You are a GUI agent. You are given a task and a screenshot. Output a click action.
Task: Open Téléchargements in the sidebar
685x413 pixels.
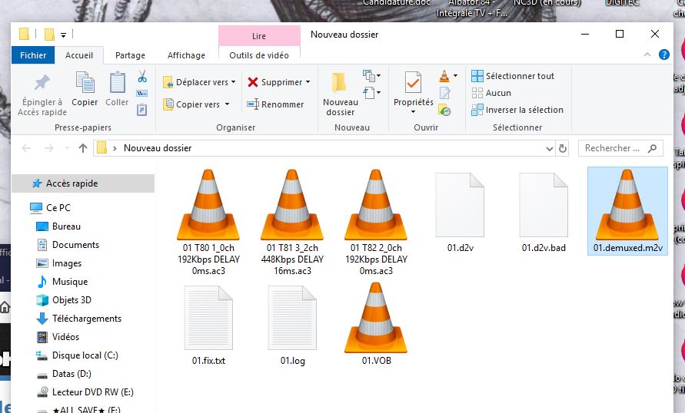click(x=78, y=319)
